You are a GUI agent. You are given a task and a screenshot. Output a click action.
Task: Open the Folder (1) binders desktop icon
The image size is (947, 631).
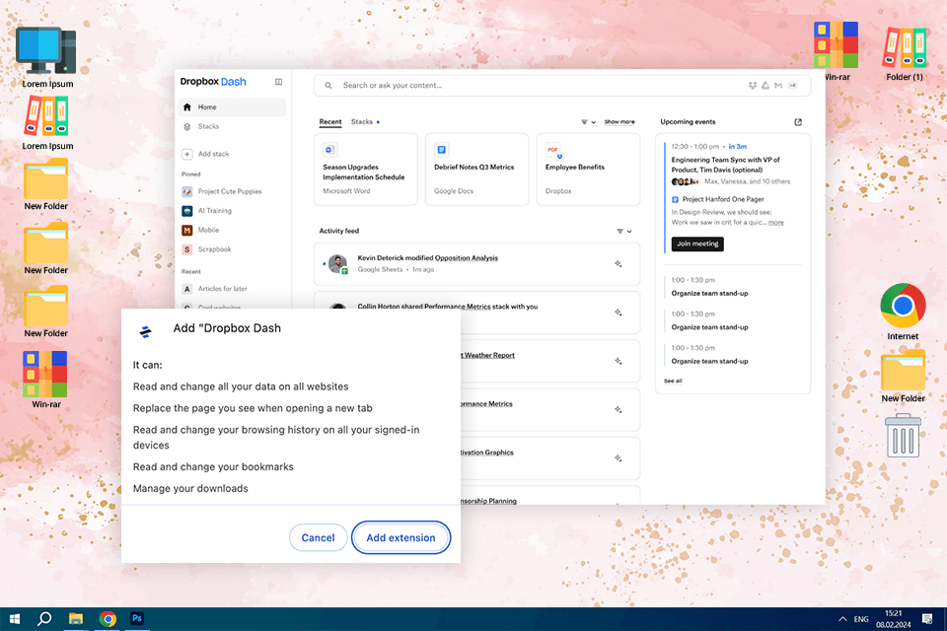(905, 54)
